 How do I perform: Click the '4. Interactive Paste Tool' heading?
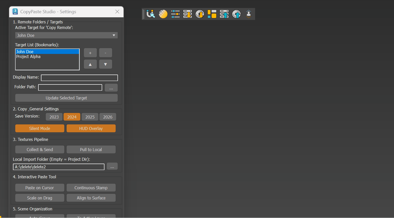[x=35, y=177]
